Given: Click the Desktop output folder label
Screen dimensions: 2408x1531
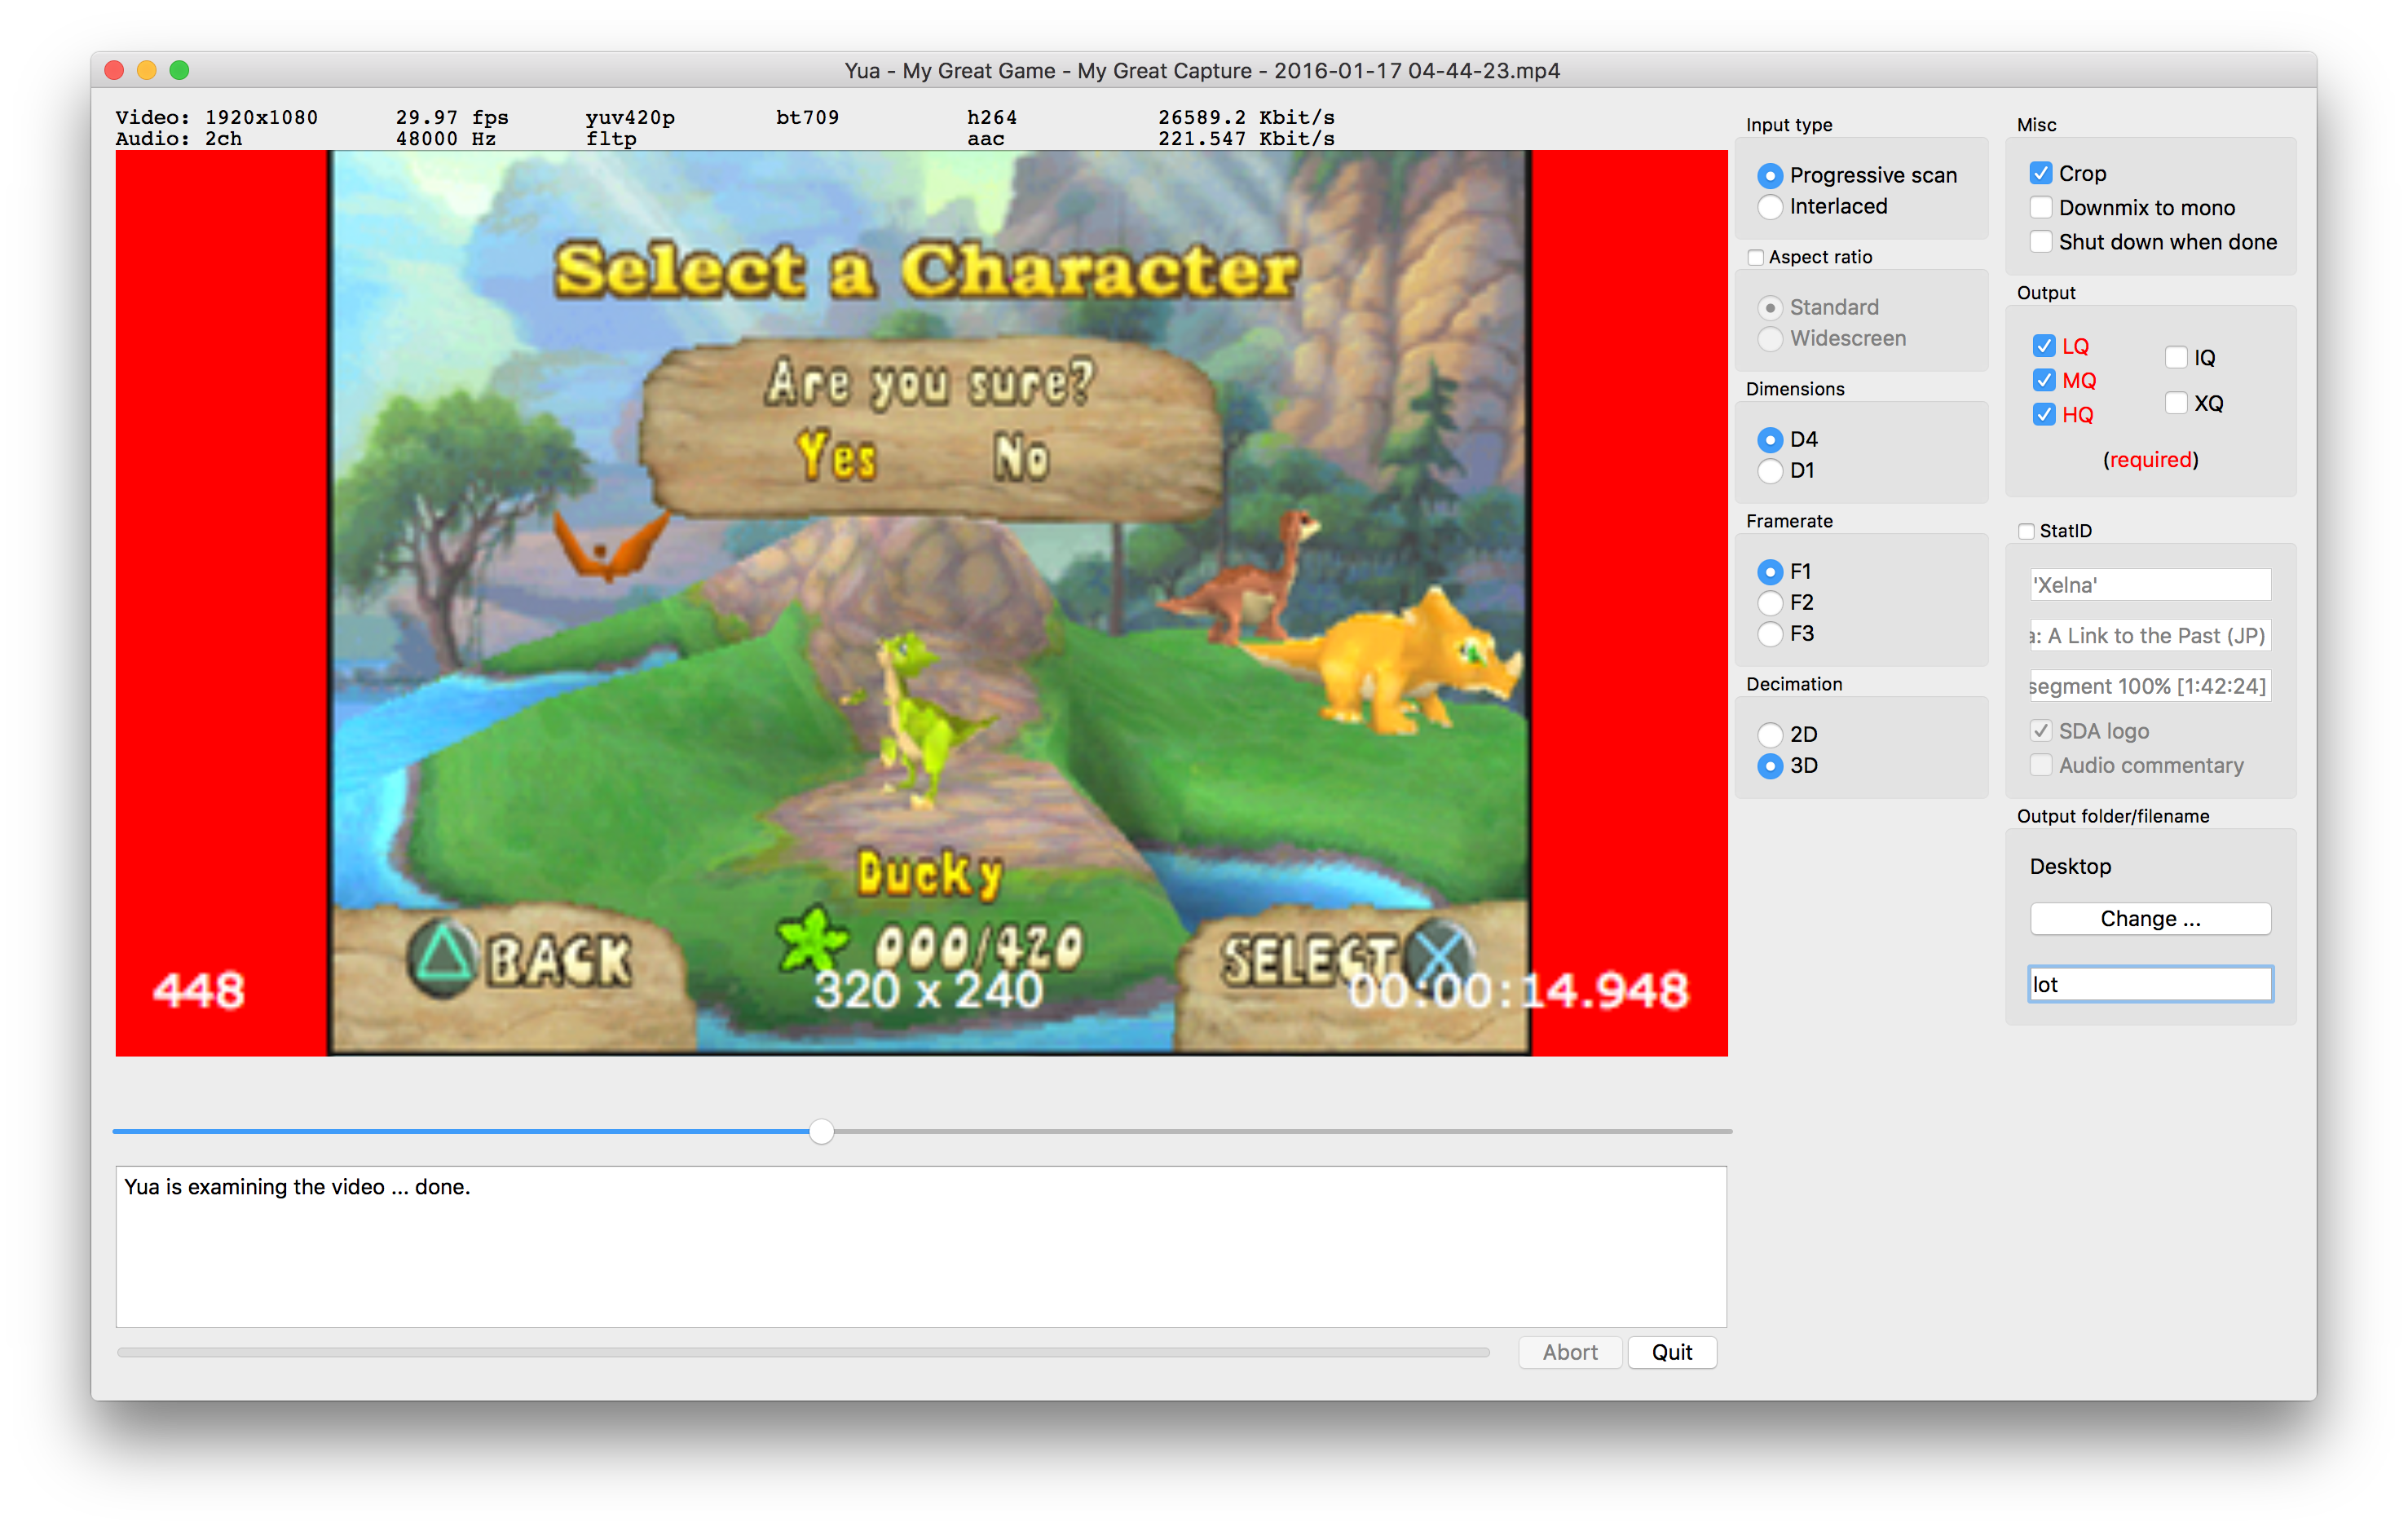Looking at the screenshot, I should pos(2070,866).
